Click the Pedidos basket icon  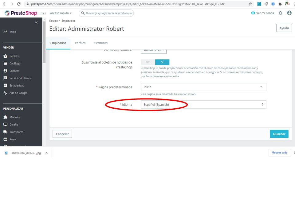click(5, 56)
